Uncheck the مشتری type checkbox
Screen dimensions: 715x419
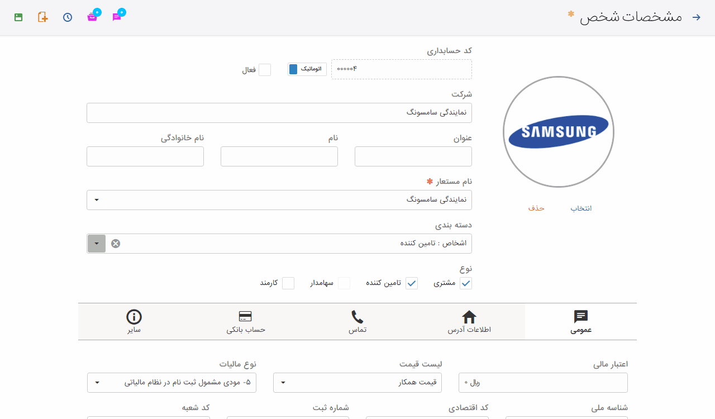pos(466,283)
